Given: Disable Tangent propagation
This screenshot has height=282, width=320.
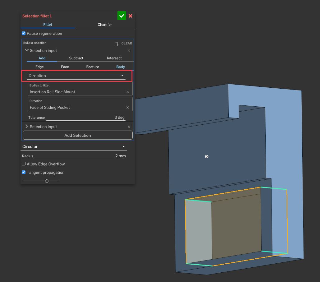Looking at the screenshot, I should (24, 172).
